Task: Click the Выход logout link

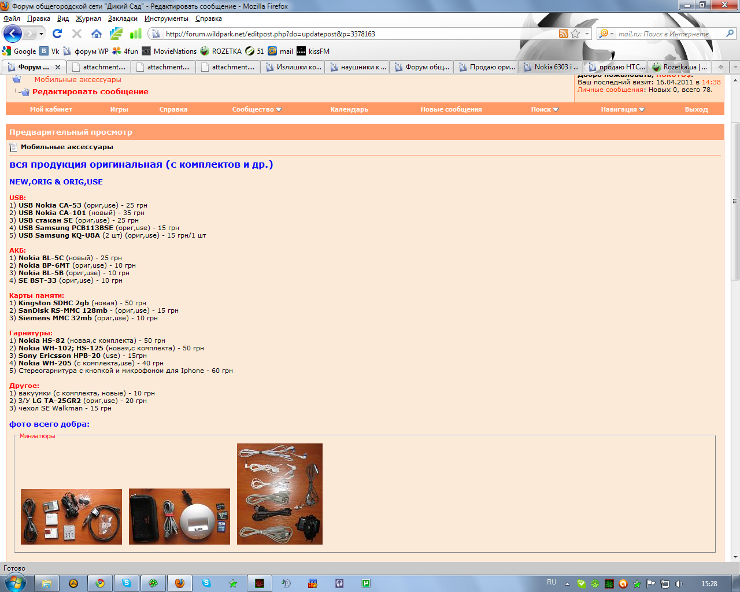Action: 696,109
